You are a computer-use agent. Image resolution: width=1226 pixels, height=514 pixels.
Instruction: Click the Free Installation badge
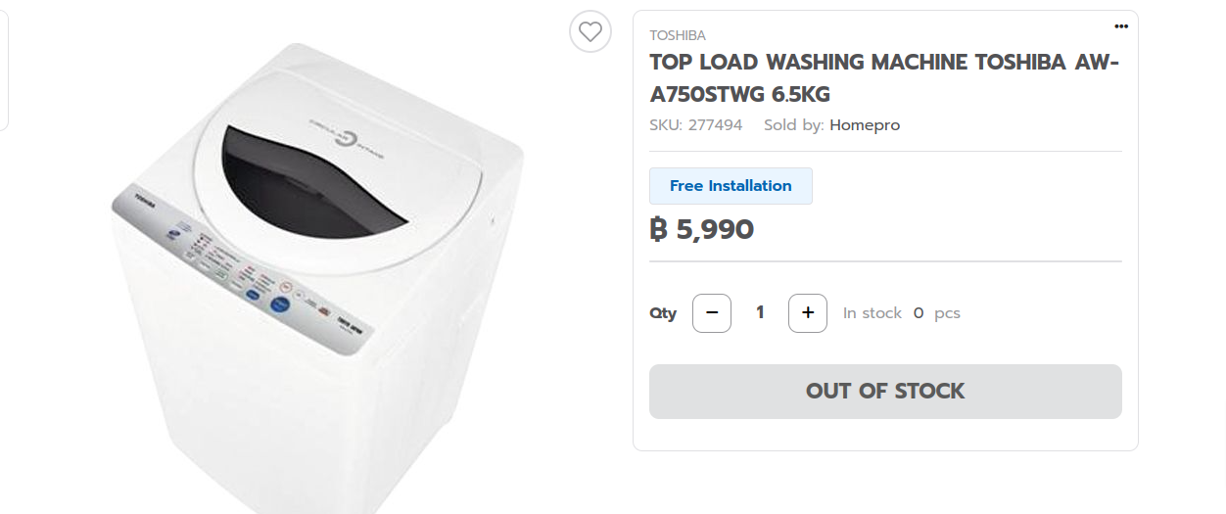731,186
